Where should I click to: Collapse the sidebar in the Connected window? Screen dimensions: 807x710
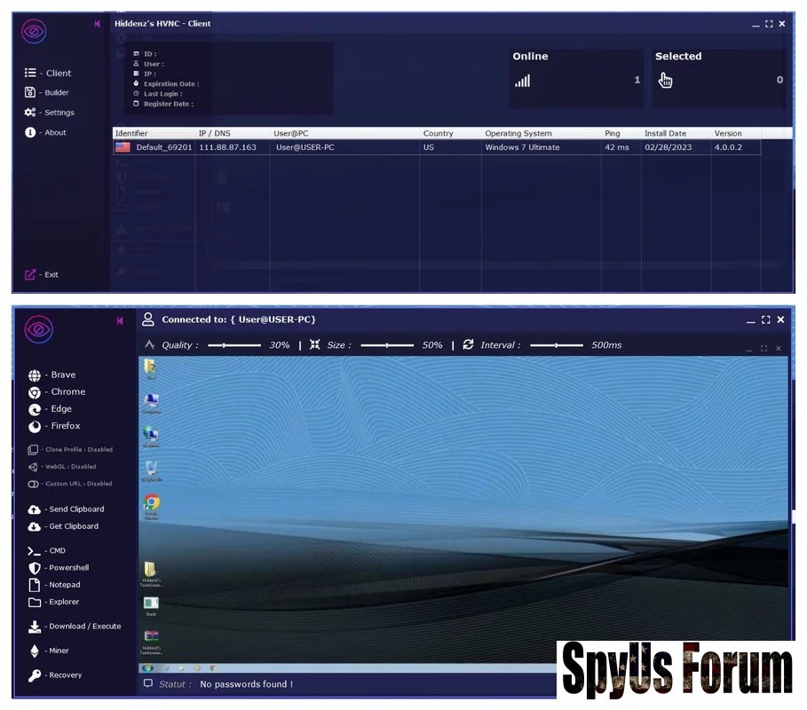pyautogui.click(x=120, y=320)
